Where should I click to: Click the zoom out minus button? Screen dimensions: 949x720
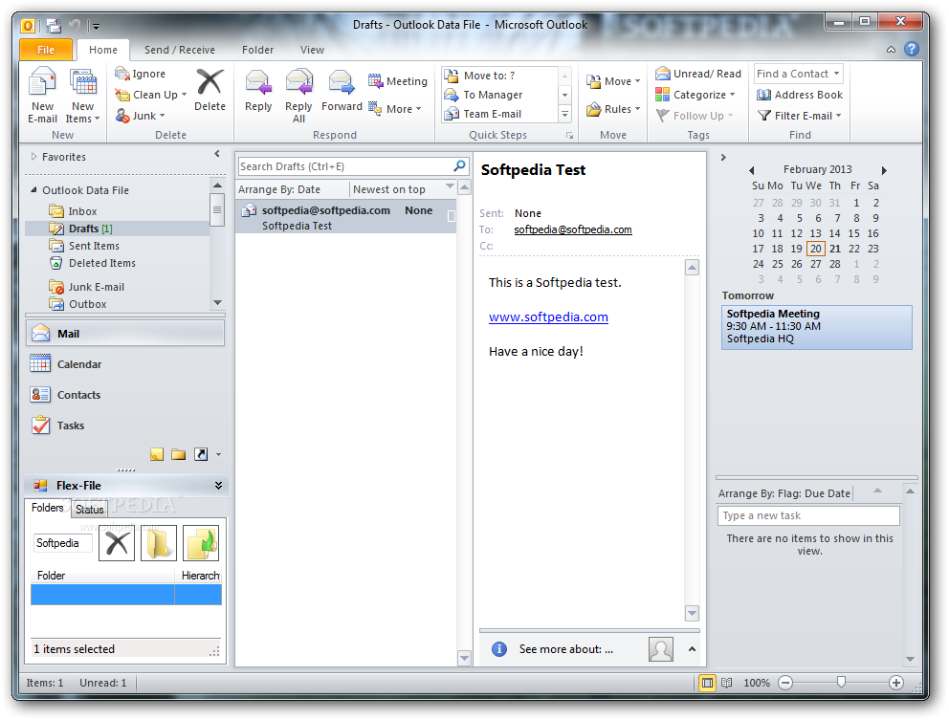coord(785,683)
